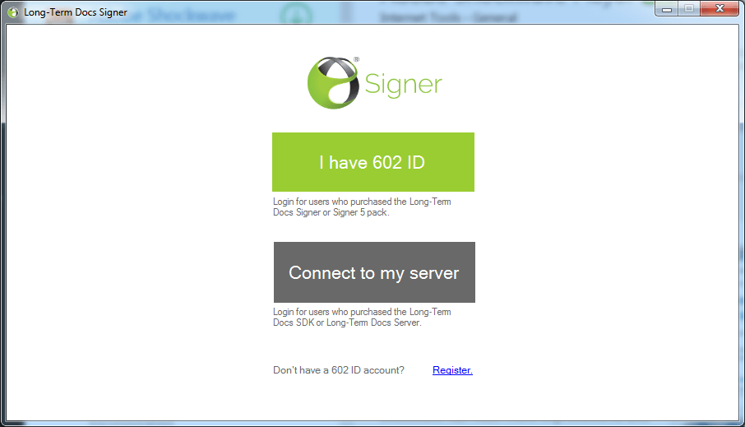
Task: Click the gray 'Connect to my server' button
Action: click(374, 272)
